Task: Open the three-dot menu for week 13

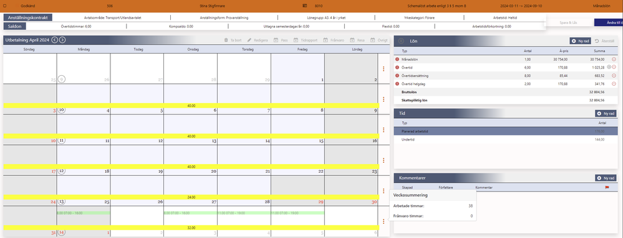Action: (x=384, y=191)
